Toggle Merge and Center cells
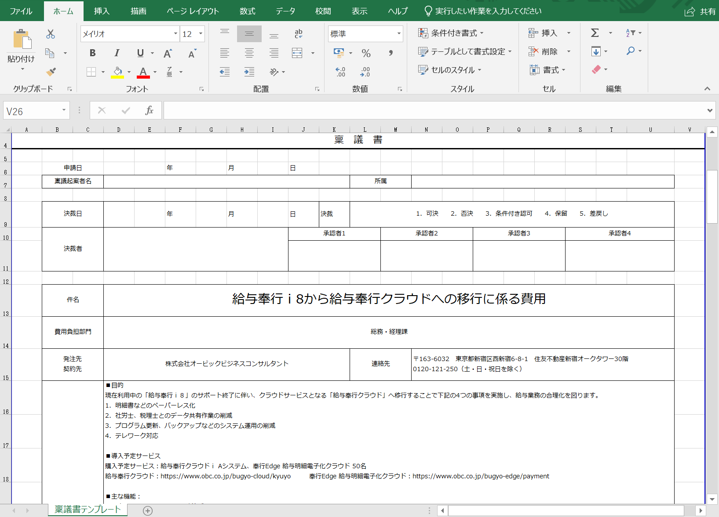The width and height of the screenshot is (719, 517). 297,53
